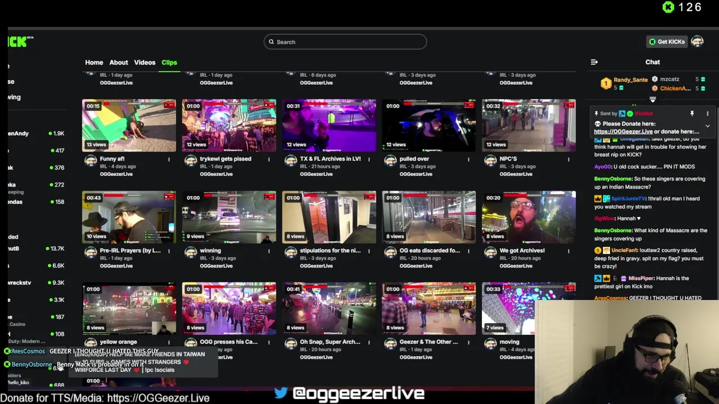719x404 pixels.
Task: Click KickBot sender name on pinned message
Action: [644, 113]
